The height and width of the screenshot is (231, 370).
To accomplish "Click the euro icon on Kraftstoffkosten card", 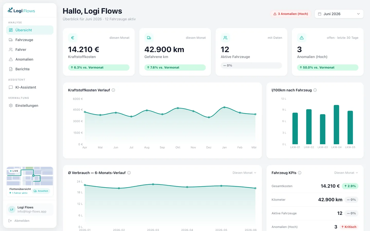I will (x=73, y=38).
